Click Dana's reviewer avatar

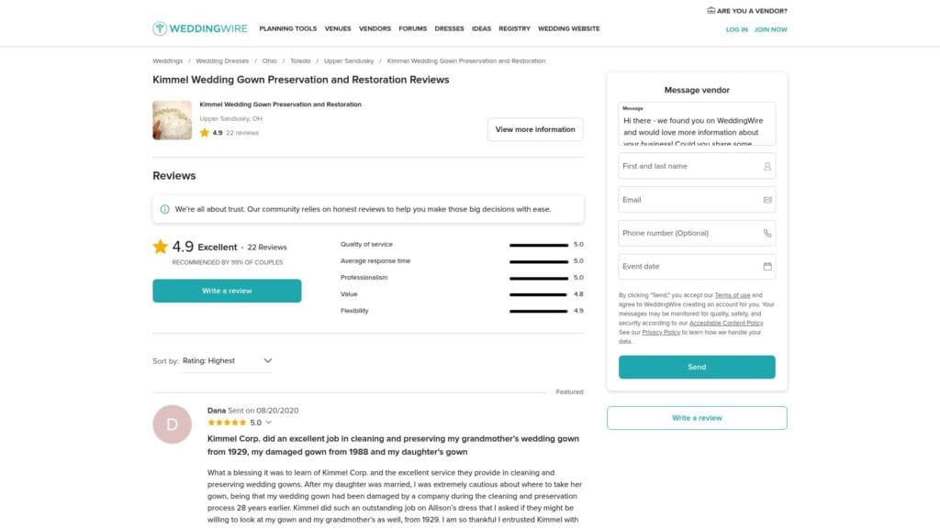(172, 423)
